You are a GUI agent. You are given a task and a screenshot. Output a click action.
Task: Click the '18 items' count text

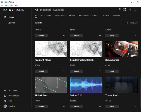(39, 23)
